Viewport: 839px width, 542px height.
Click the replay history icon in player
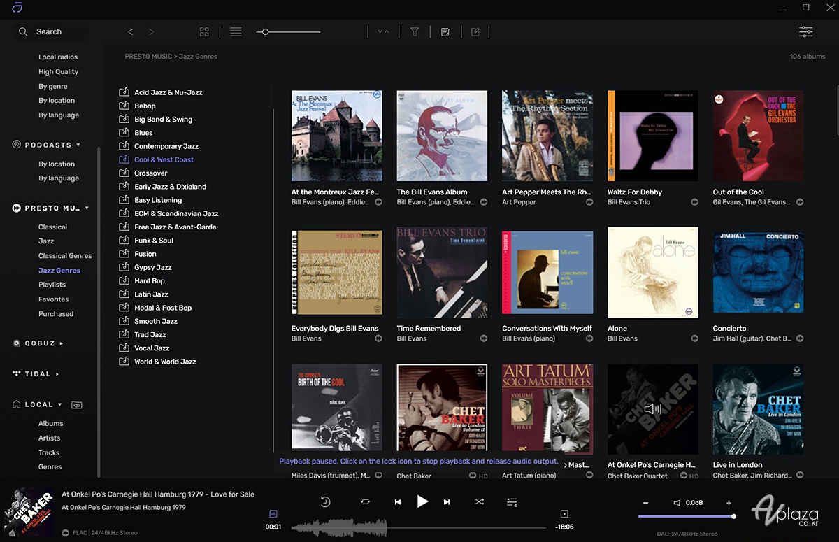(325, 501)
